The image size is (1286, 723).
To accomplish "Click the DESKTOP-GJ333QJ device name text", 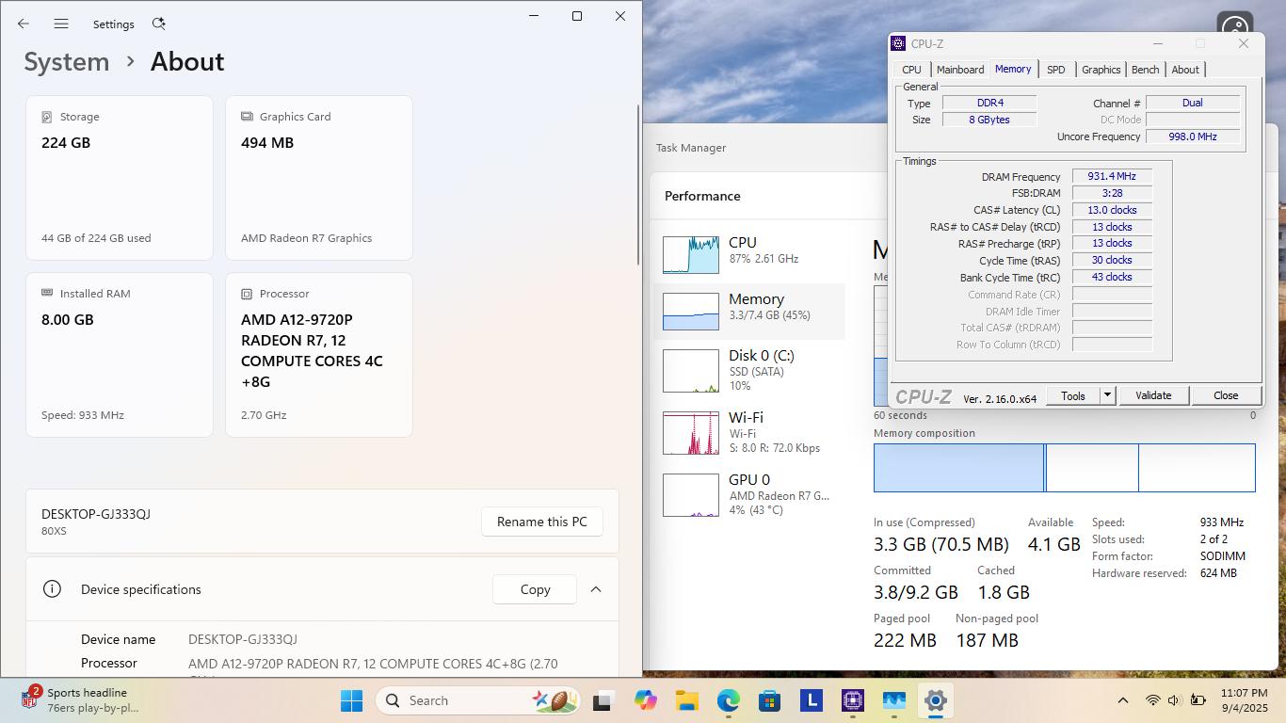I will click(x=96, y=514).
